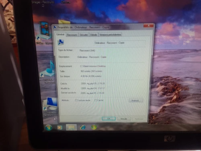Viewport: 201px width, 151px height.
Task: Select the yellow folder desktop icon
Action: [64, 22]
